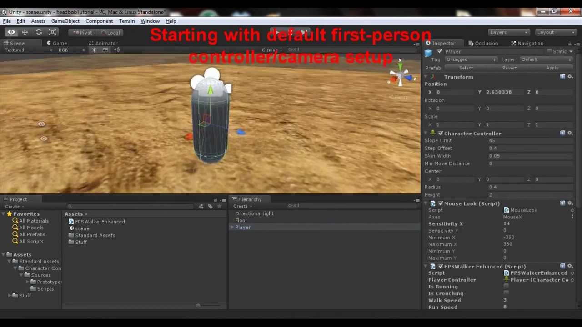Toggle Pivot handle position mode
The height and width of the screenshot is (327, 582).
(x=82, y=32)
